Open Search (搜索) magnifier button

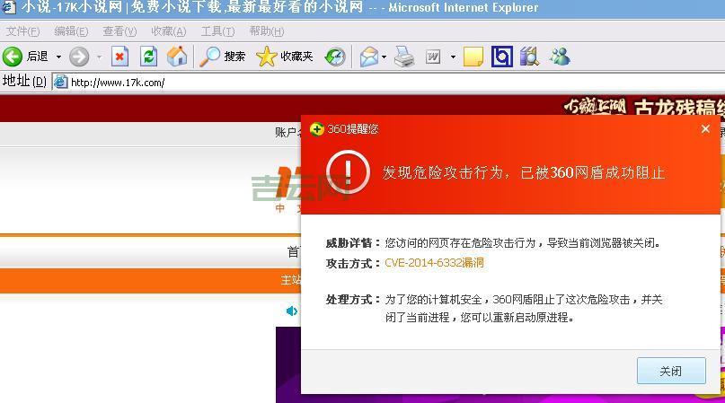tap(222, 57)
